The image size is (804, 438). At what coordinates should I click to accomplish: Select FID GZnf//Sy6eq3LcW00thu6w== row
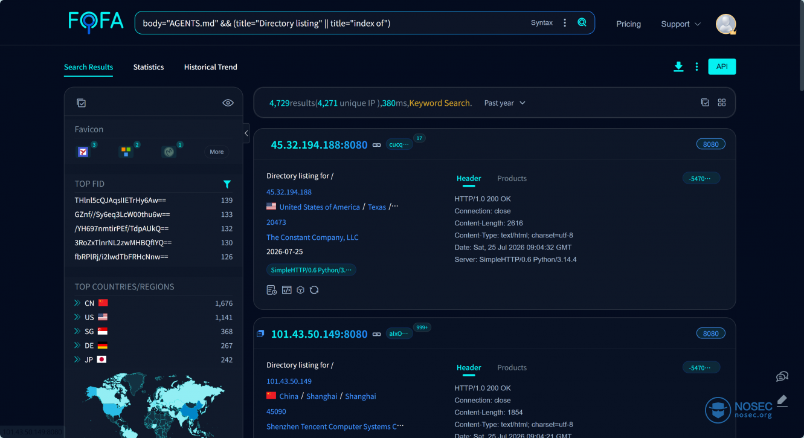153,214
